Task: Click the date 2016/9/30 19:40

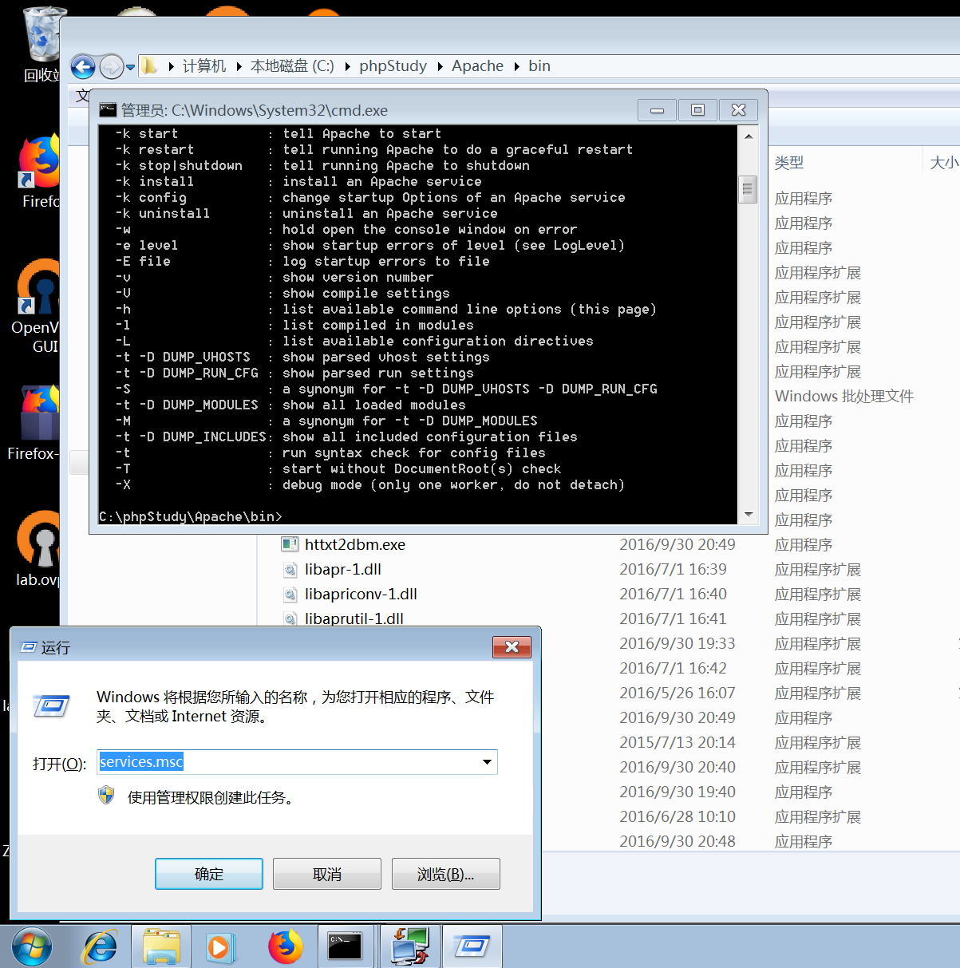Action: click(678, 792)
